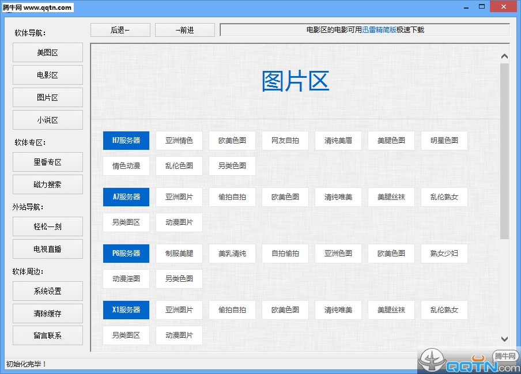
Task: Open 另类图区 in A7服务器 group
Action: (x=126, y=222)
